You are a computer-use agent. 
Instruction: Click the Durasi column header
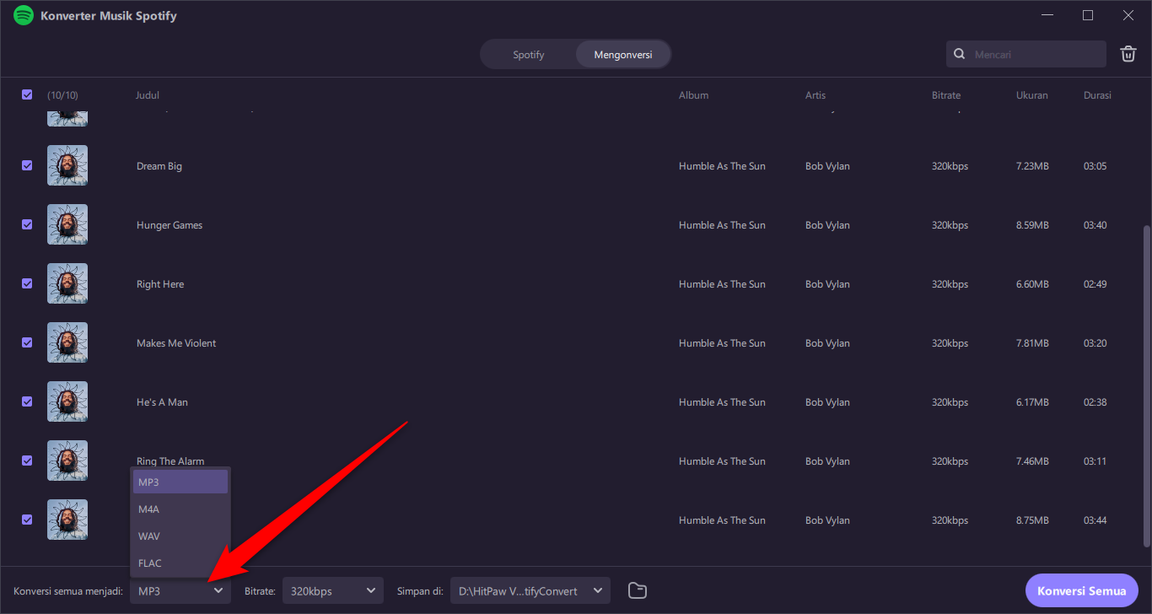tap(1097, 95)
